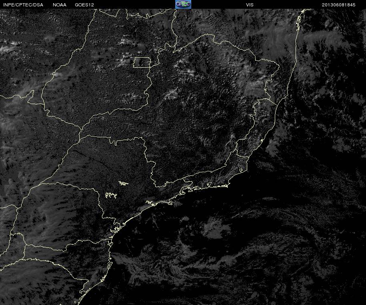Image resolution: width=366 pixels, height=305 pixels.
Task: Select the bright cloud patch in central Minas Gerais
Action: 172,94
